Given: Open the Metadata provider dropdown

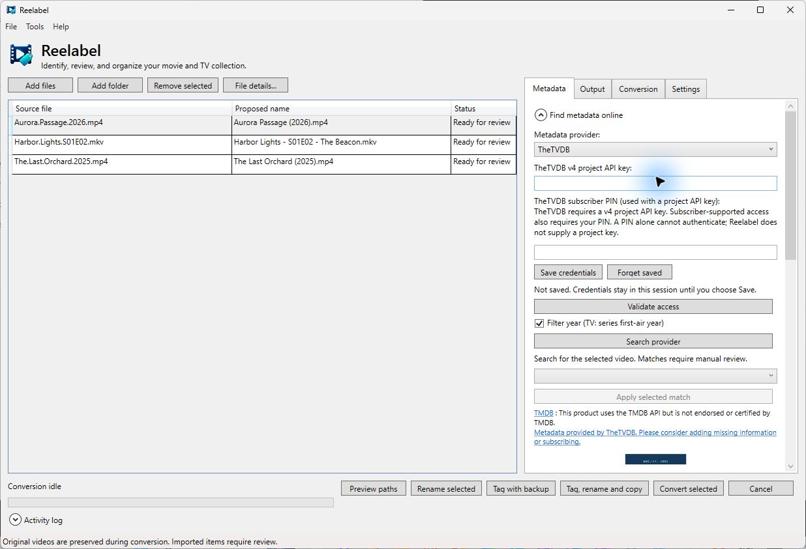Looking at the screenshot, I should (x=655, y=150).
